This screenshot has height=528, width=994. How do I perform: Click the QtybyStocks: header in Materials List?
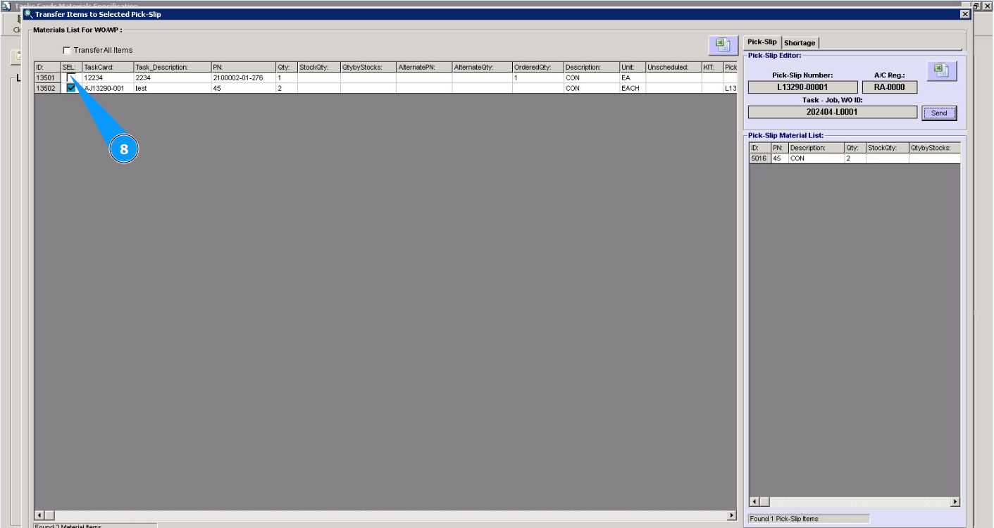point(368,68)
